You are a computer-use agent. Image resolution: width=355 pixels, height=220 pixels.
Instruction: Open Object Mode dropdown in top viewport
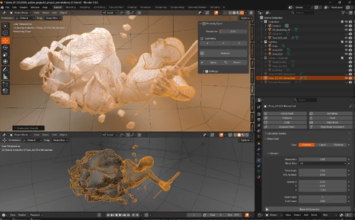pyautogui.click(x=20, y=12)
